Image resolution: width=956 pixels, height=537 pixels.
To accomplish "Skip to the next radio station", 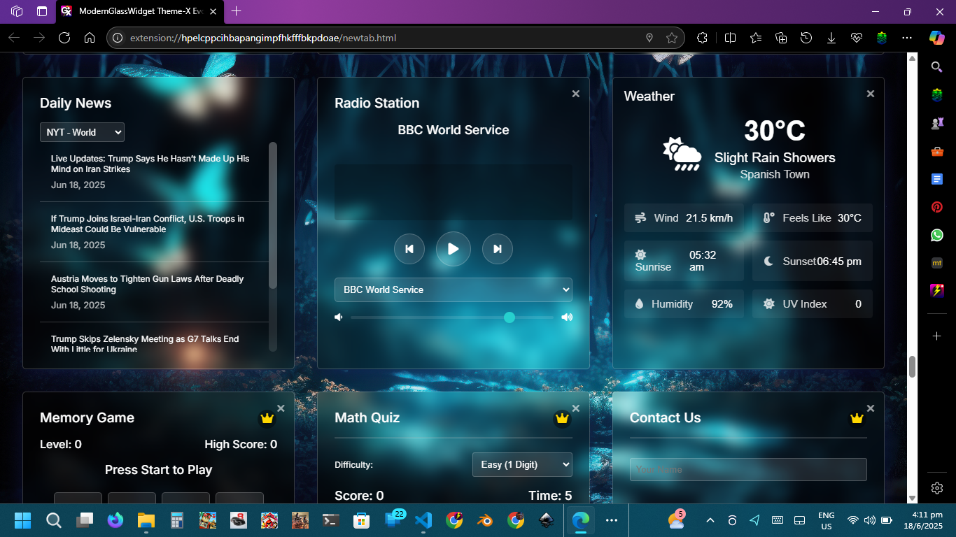I will click(x=498, y=249).
